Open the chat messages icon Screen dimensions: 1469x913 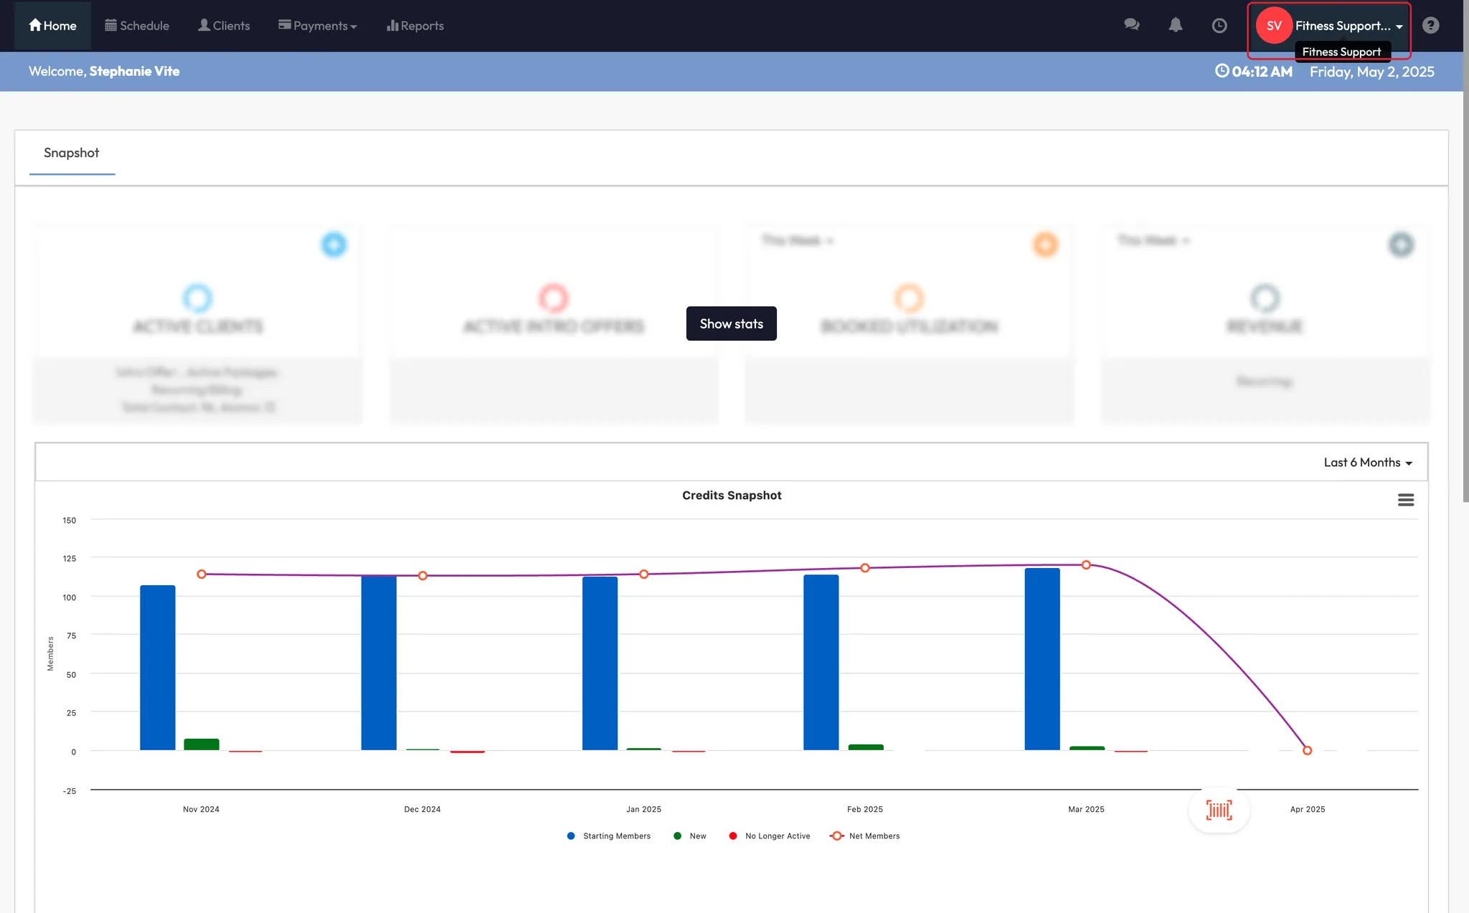(1131, 25)
